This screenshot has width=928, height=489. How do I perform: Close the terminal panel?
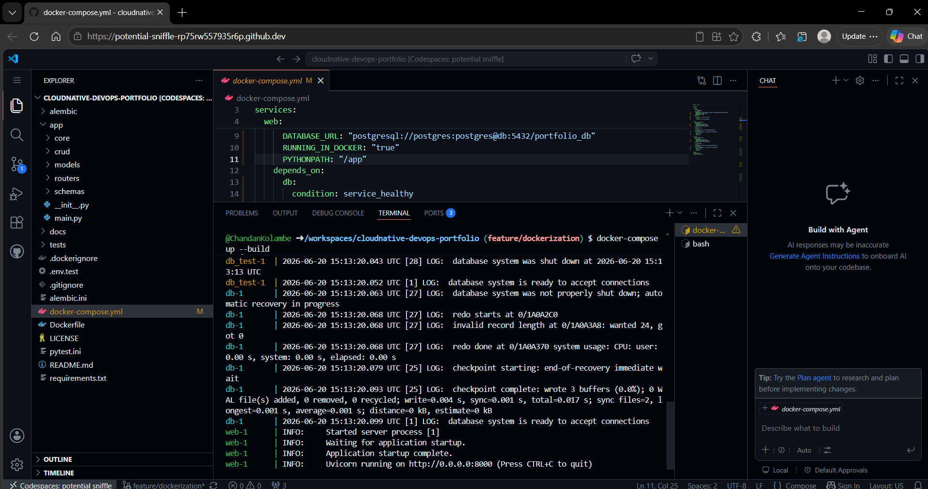coord(733,213)
